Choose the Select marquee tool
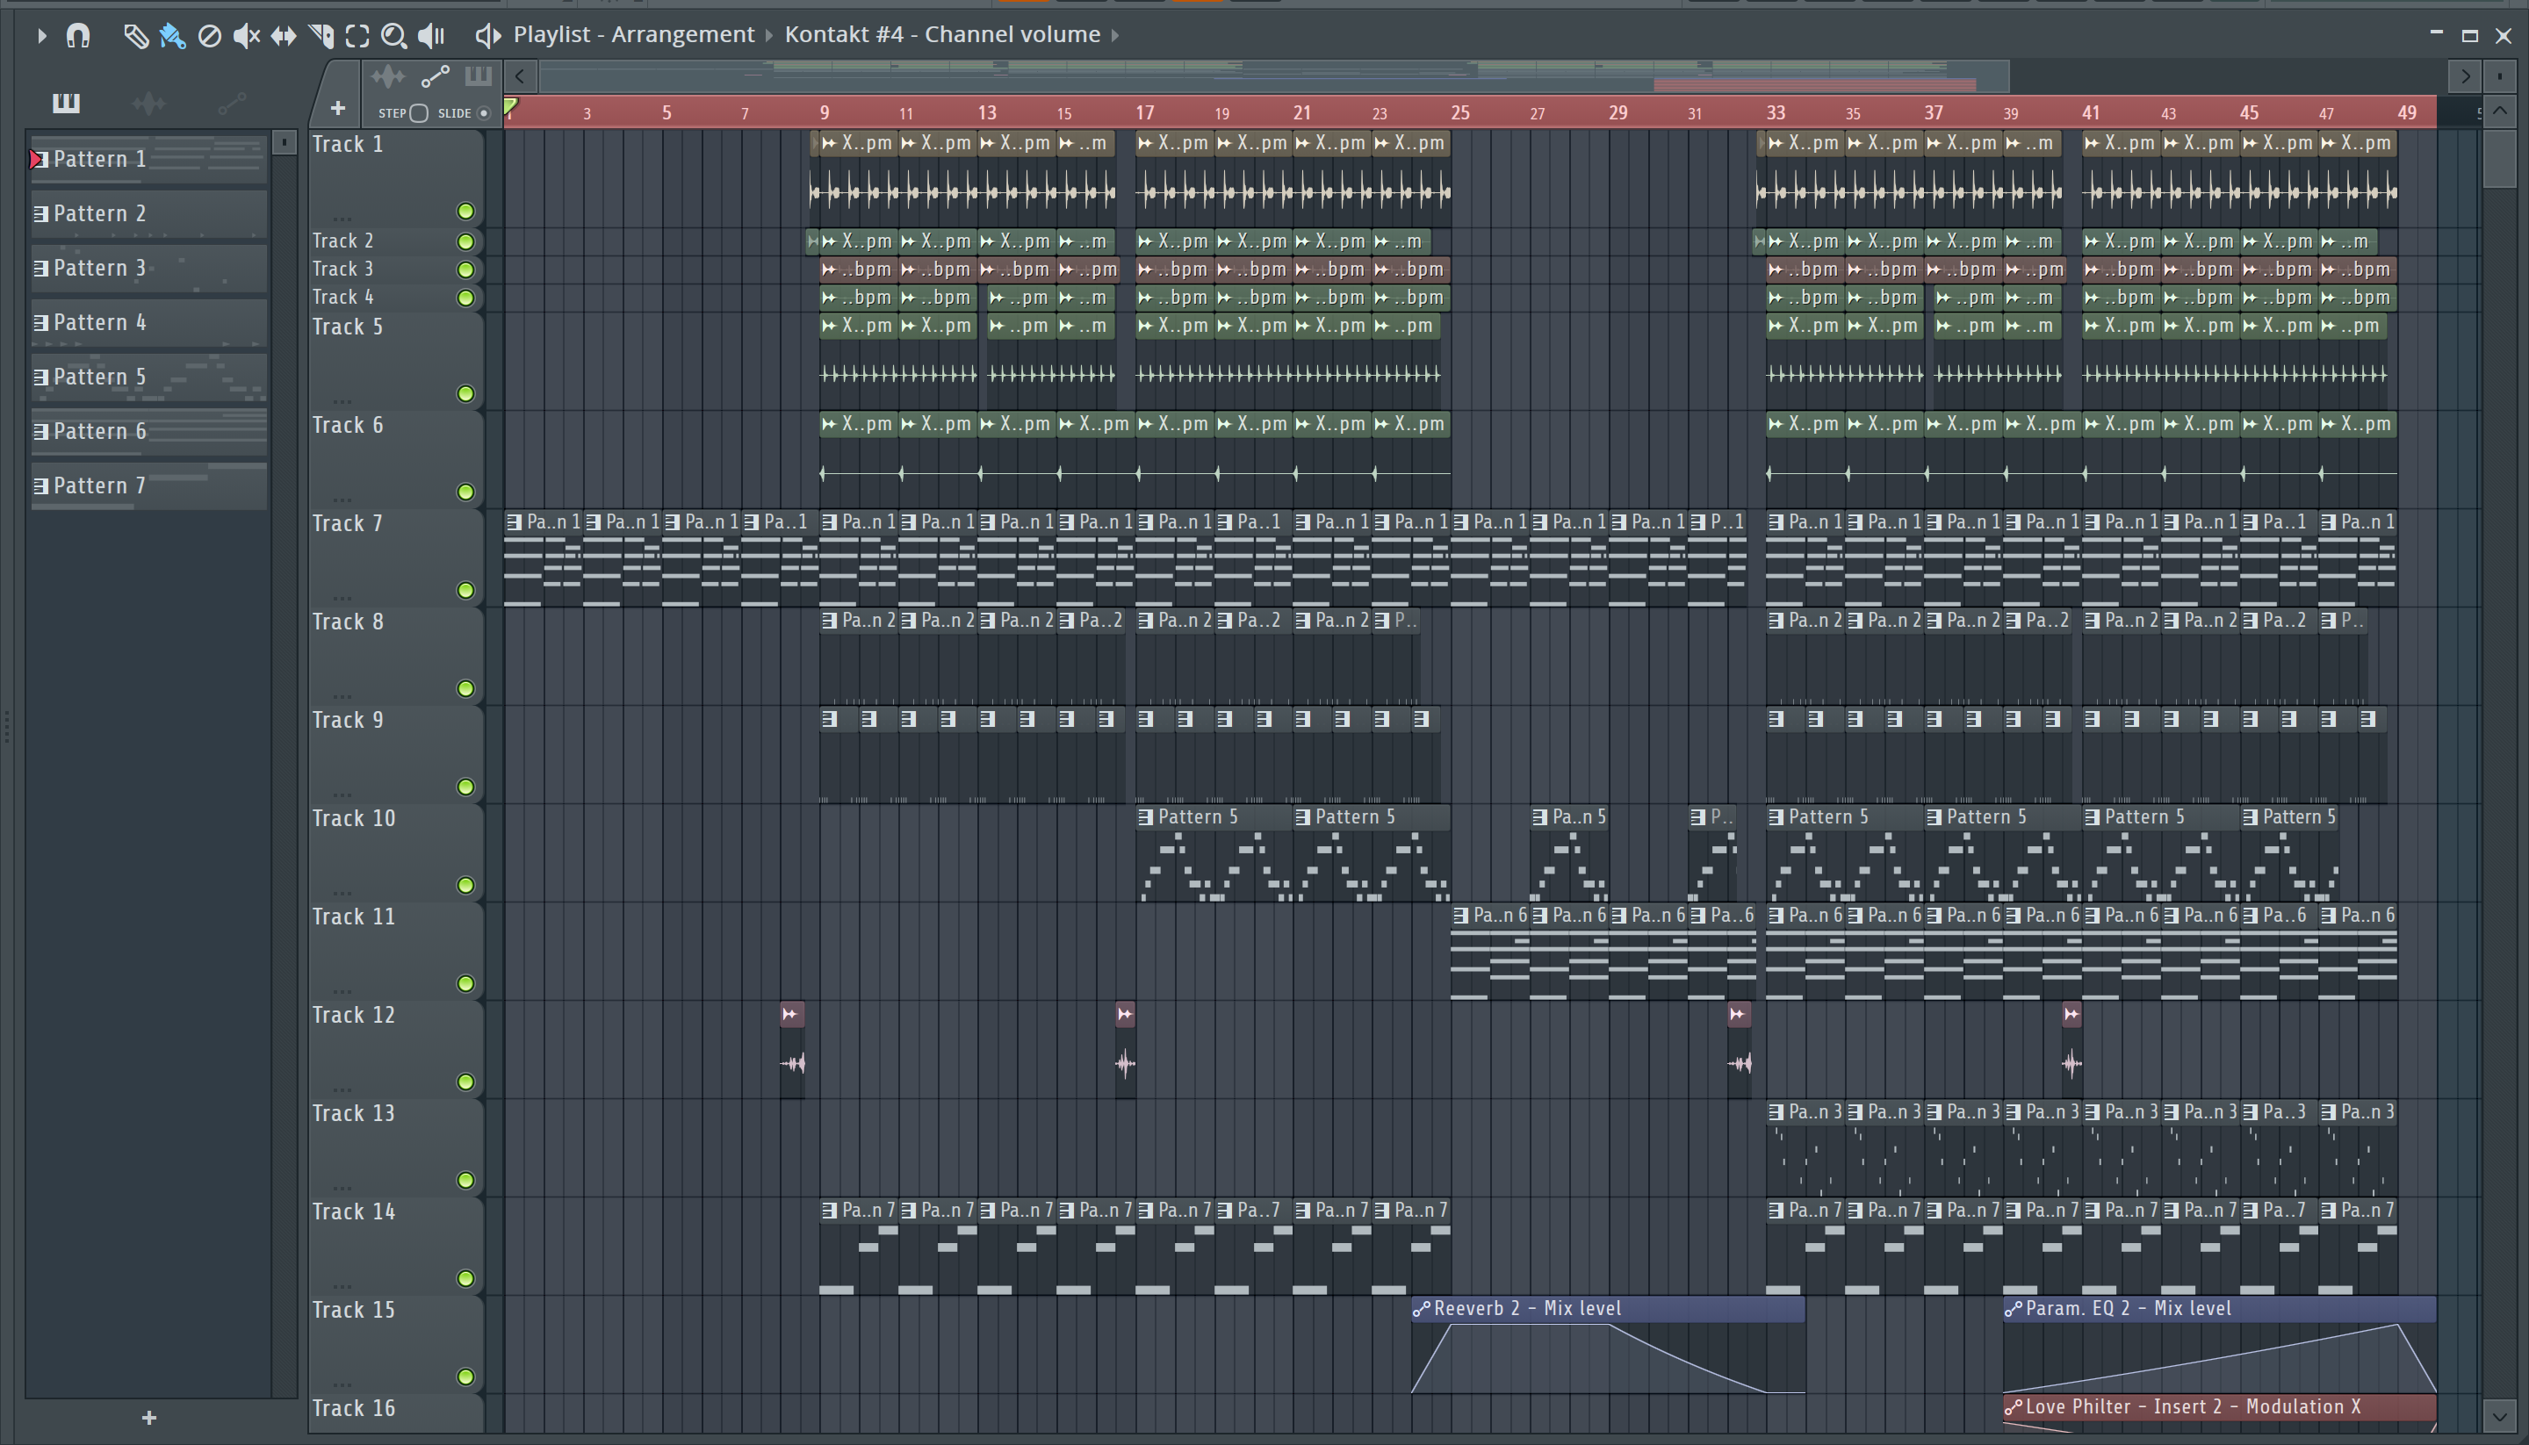Screen dimensions: 2529x1445 click(357, 36)
